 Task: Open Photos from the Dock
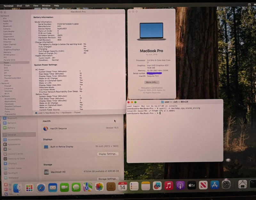click(x=99, y=187)
